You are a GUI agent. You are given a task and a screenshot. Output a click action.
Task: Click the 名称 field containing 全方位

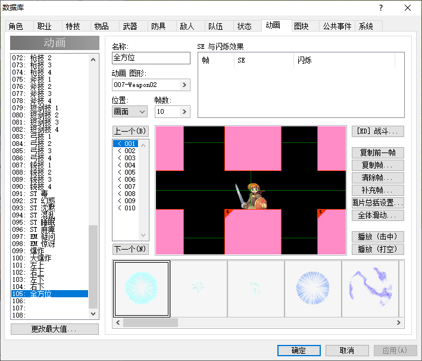coord(151,58)
